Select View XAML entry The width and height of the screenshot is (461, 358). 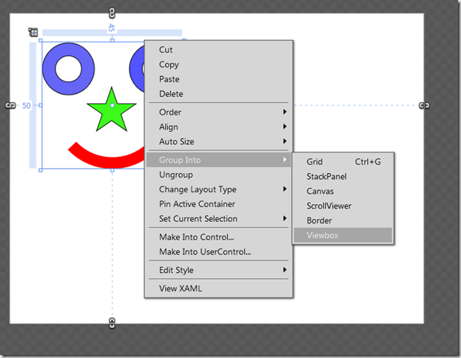218,288
